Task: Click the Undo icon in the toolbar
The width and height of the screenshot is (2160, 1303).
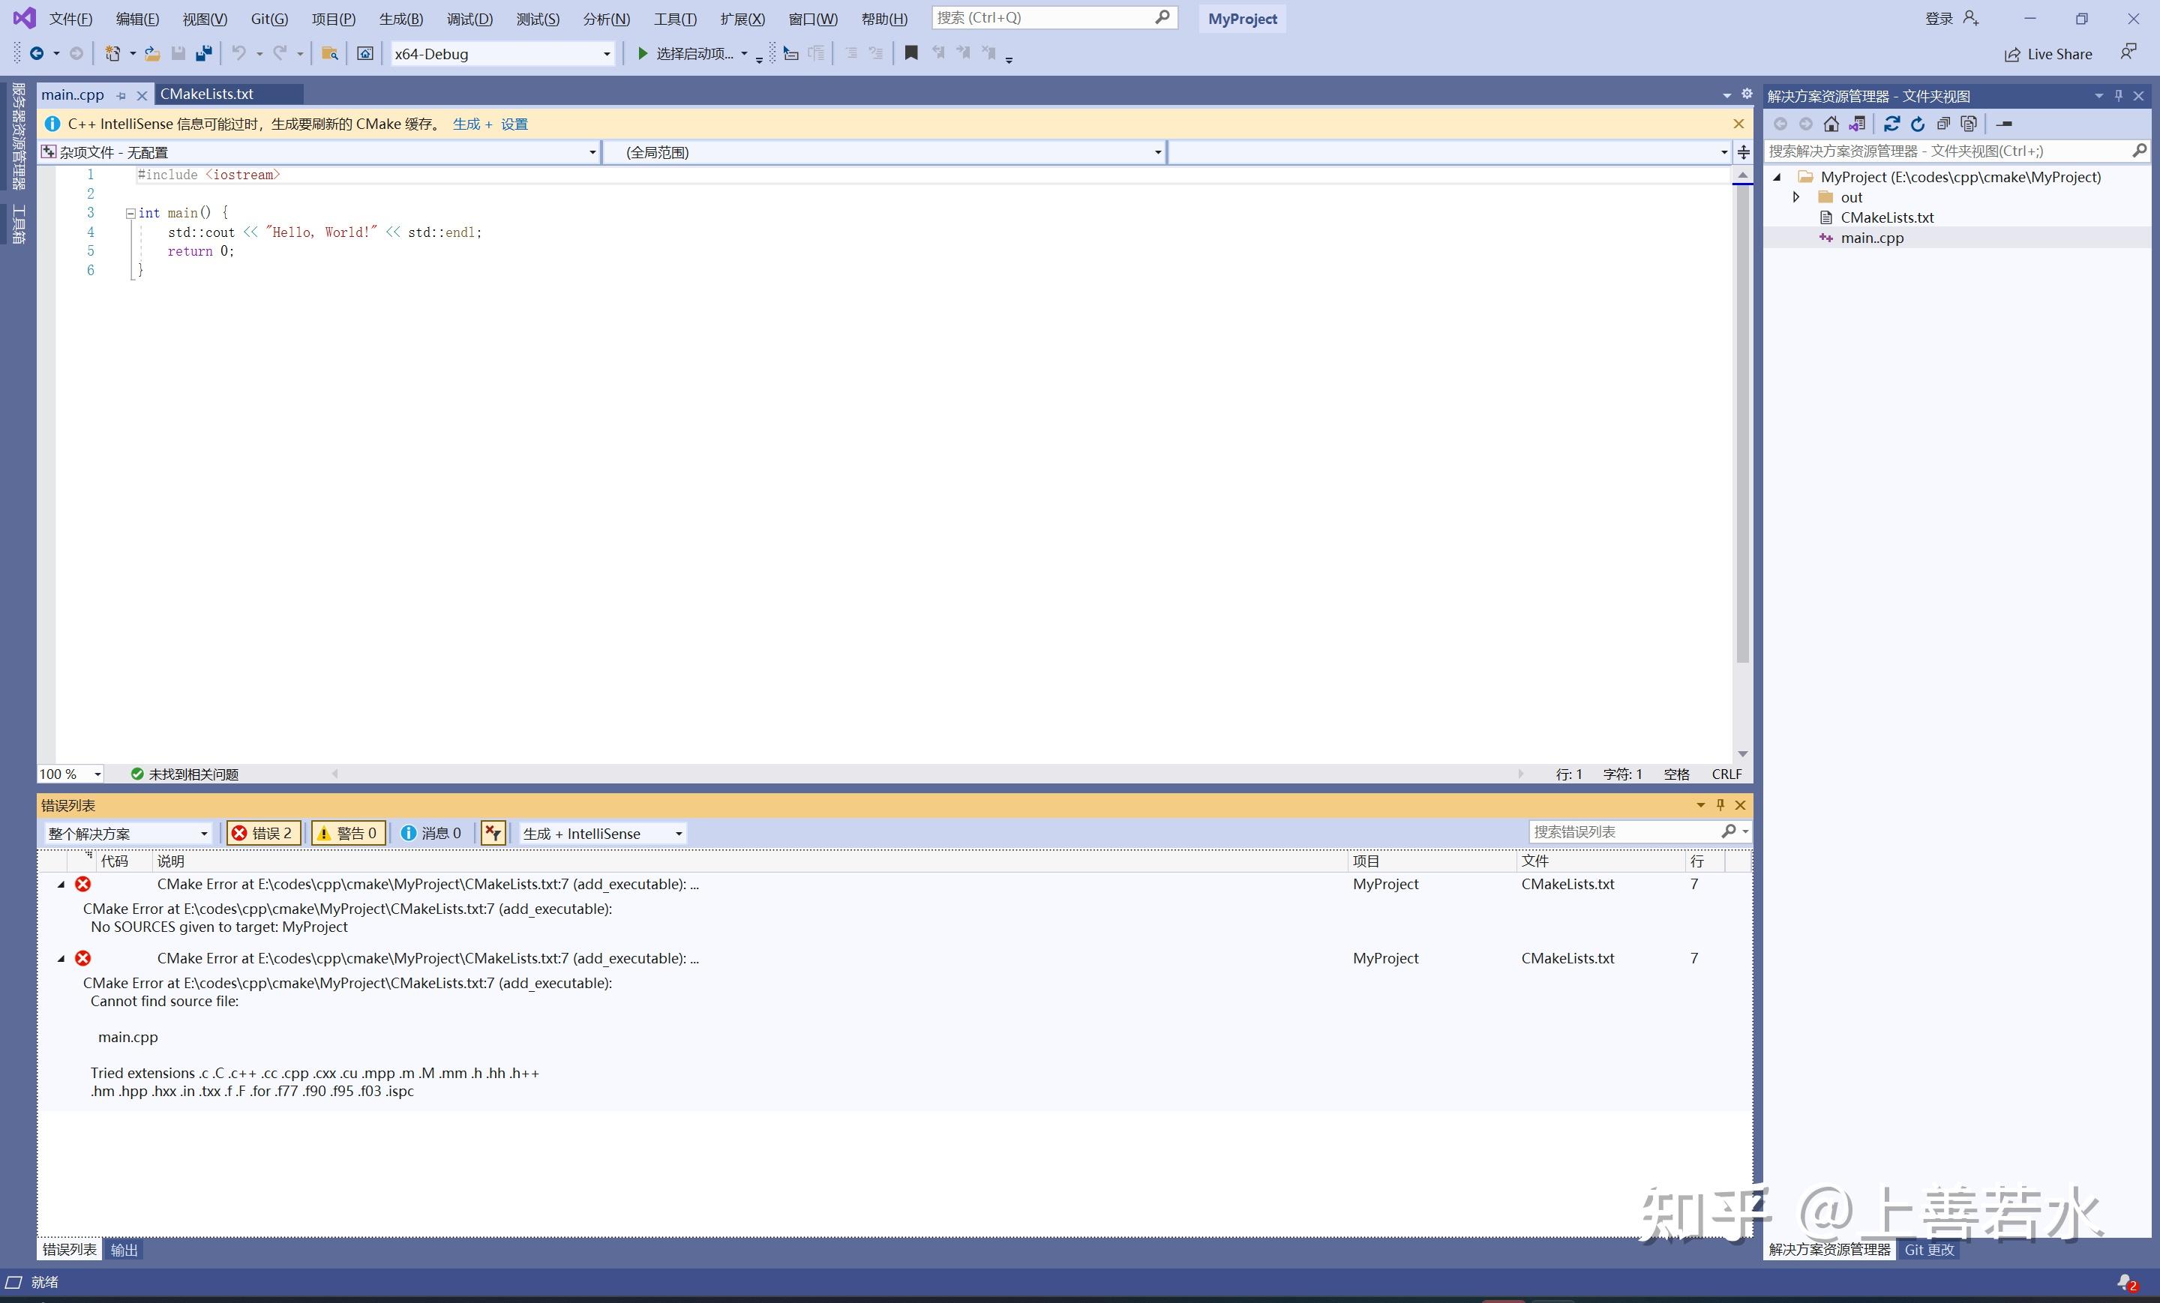Action: pos(239,52)
